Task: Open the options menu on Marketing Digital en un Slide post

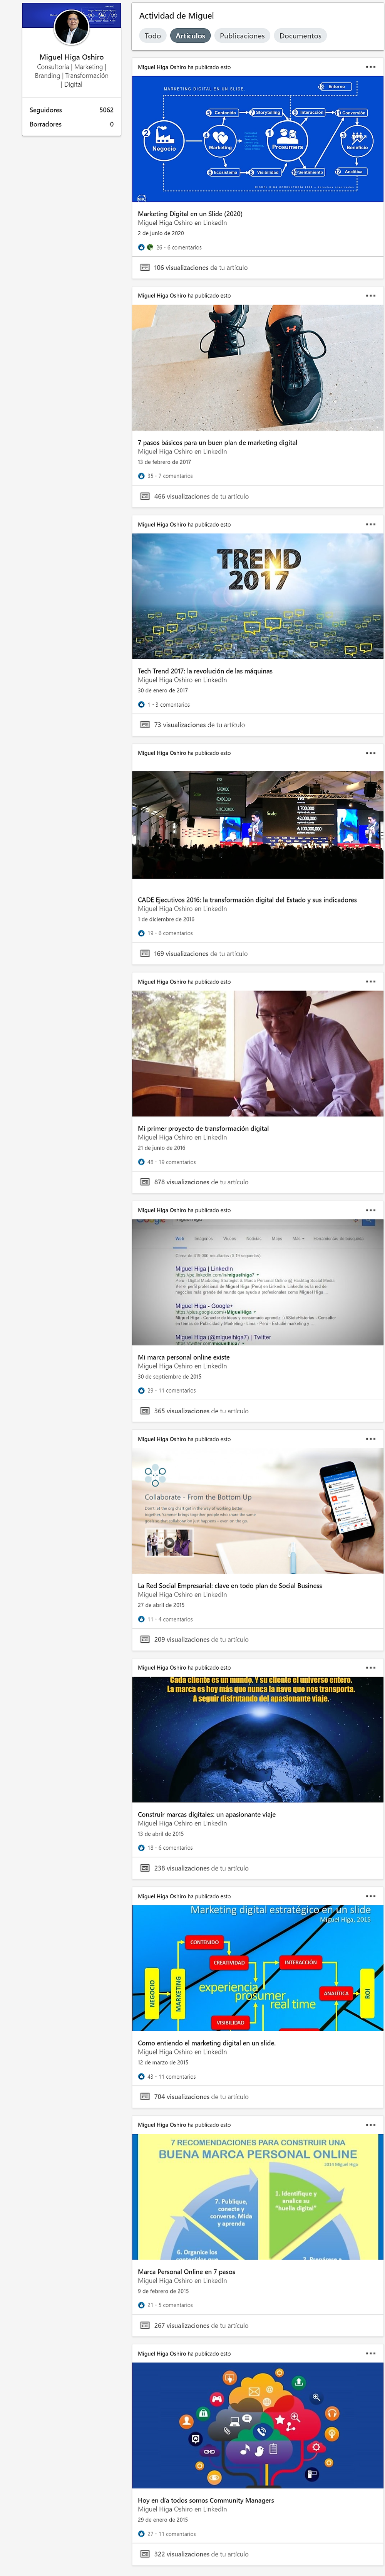Action: [x=371, y=67]
